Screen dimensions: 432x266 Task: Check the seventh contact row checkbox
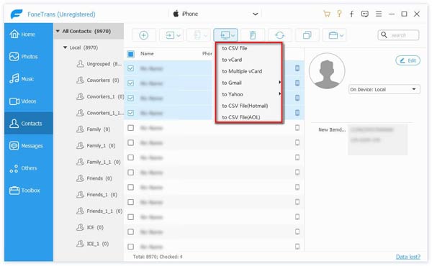[130, 157]
